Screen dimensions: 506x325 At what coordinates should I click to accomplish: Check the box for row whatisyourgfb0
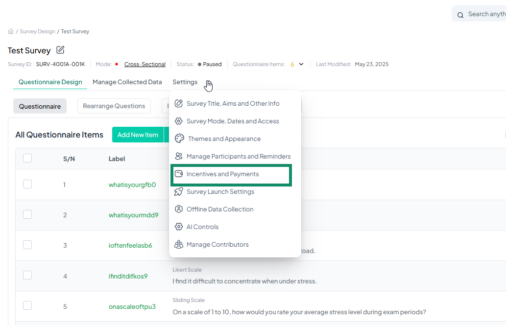point(27,184)
